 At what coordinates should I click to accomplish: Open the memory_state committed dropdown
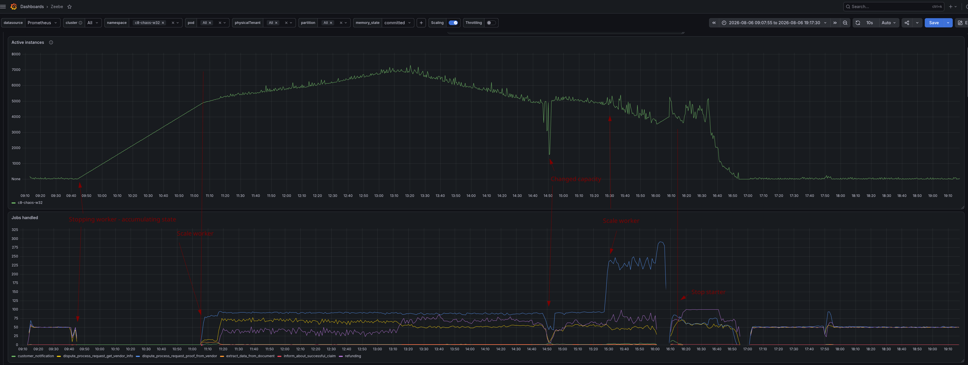tap(398, 23)
